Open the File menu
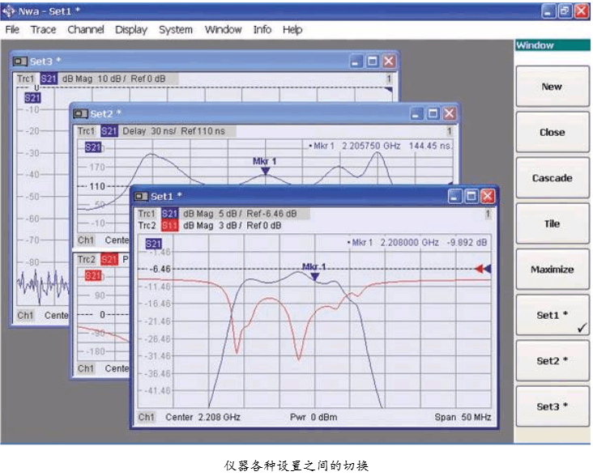This screenshot has width=593, height=476. click(x=12, y=30)
